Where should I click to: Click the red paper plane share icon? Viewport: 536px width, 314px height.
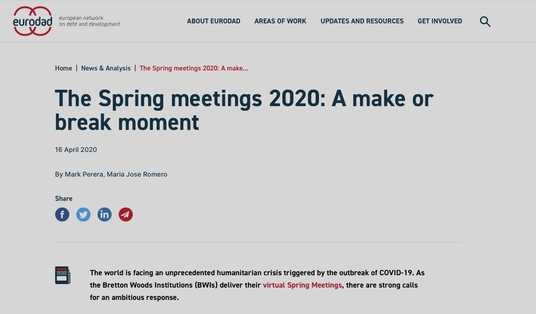tap(126, 214)
